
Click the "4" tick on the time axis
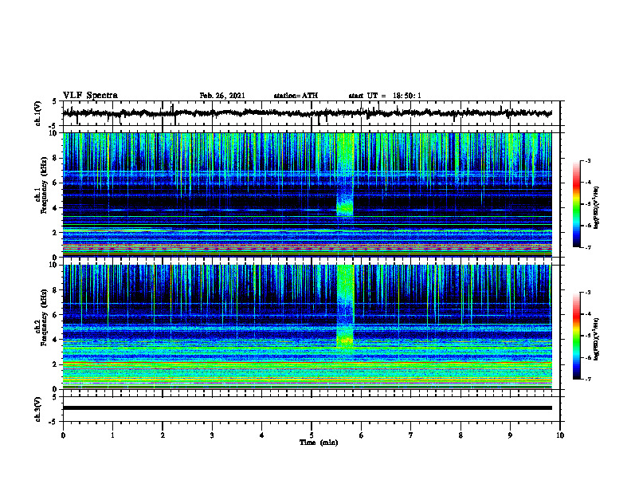[x=262, y=435]
